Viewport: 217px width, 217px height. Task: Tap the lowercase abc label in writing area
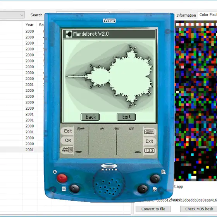[x=102, y=129]
